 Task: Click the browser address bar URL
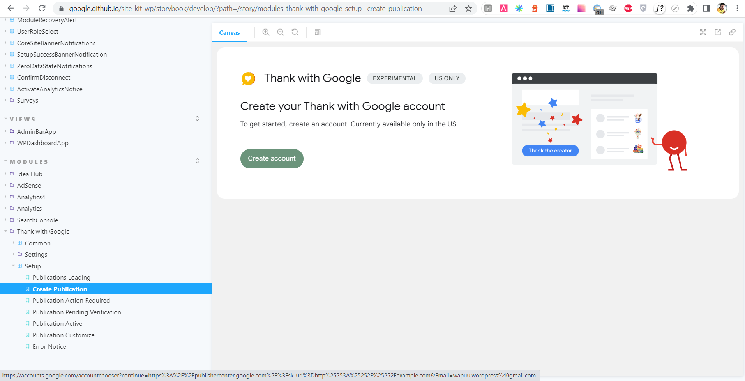point(245,9)
